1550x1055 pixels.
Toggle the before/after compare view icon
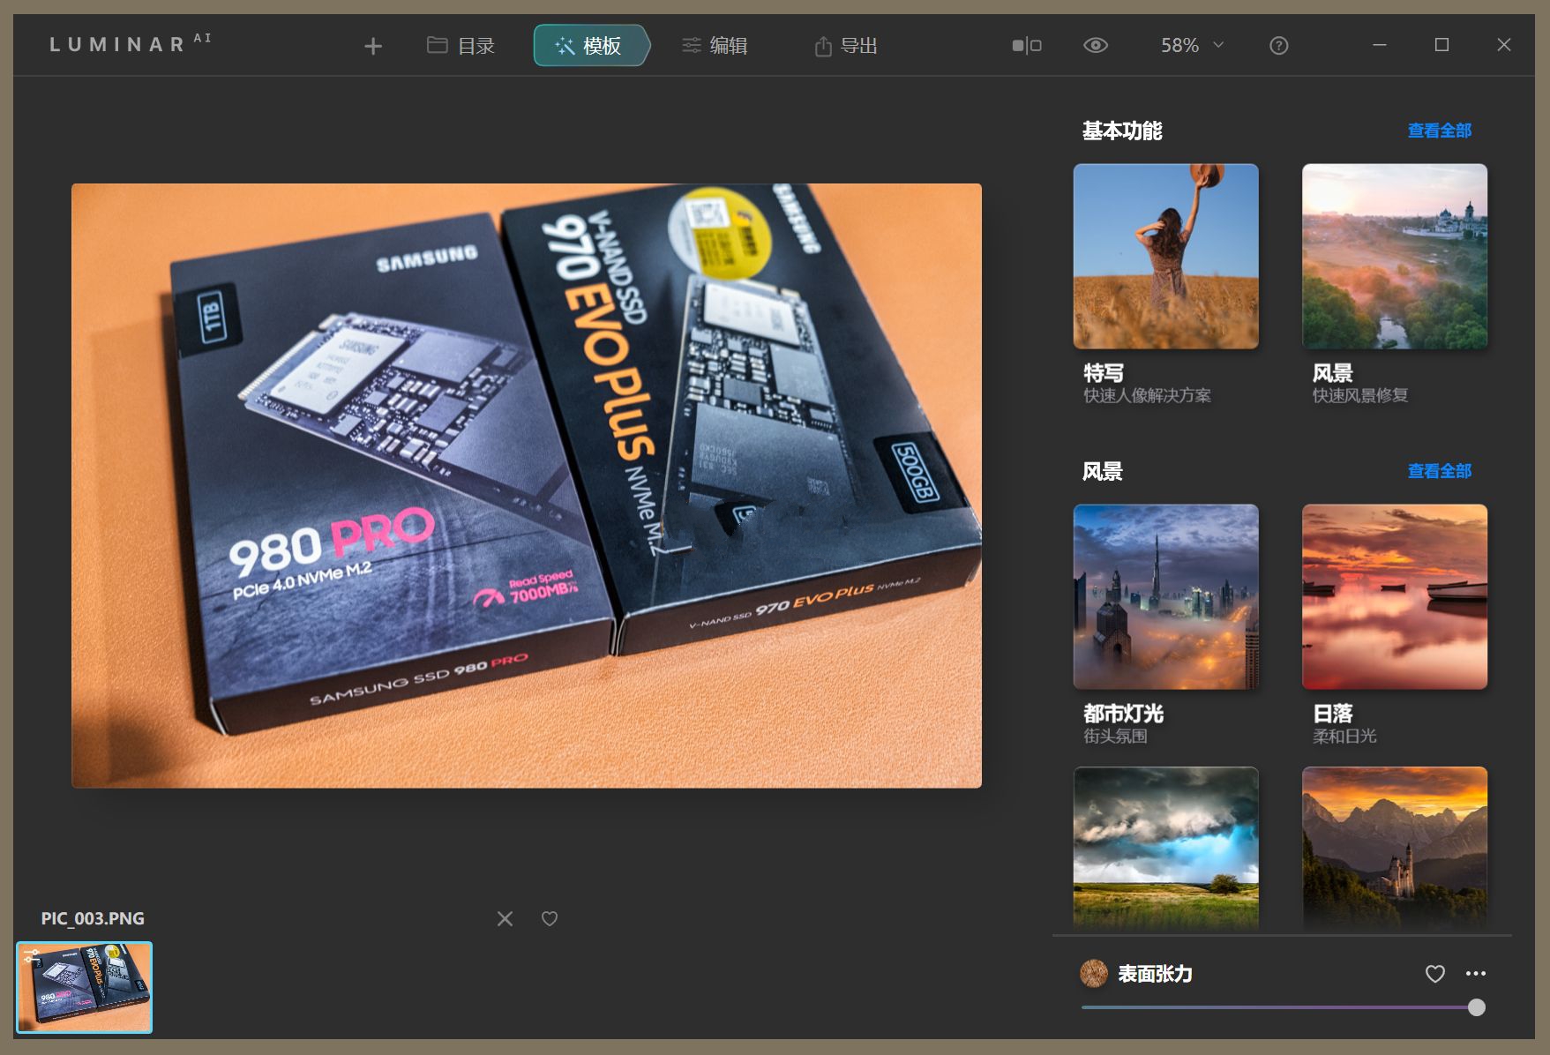[1026, 46]
